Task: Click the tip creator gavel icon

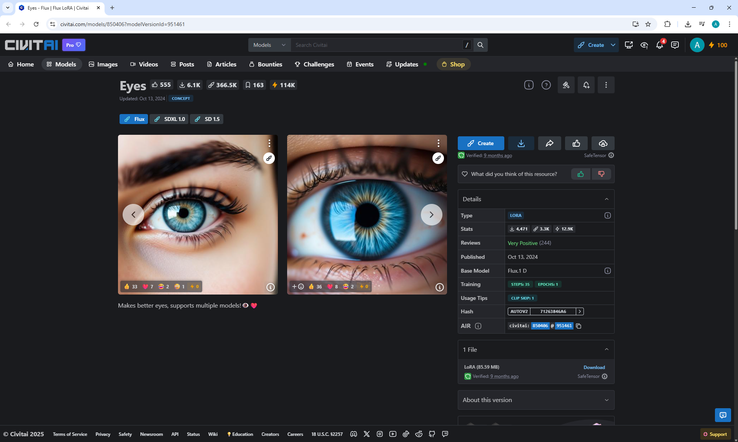Action: click(566, 85)
